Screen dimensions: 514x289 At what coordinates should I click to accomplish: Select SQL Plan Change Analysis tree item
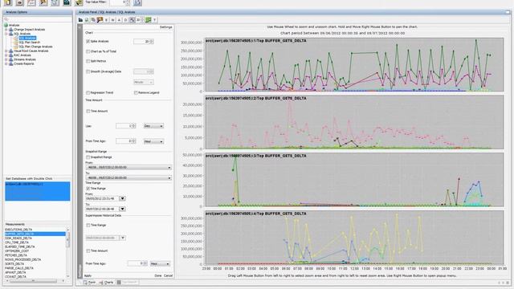(35, 47)
